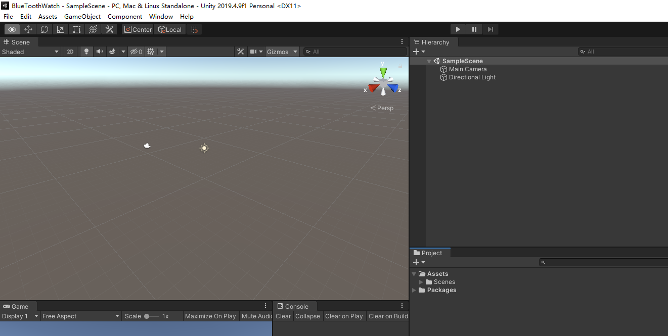Select the Hand (View) tool

coord(12,29)
